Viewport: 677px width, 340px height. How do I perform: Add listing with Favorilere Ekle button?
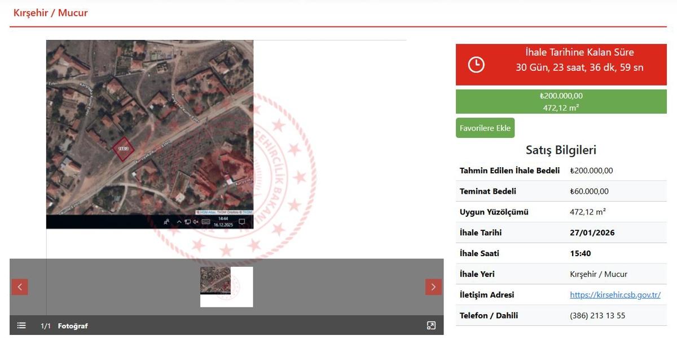[485, 128]
